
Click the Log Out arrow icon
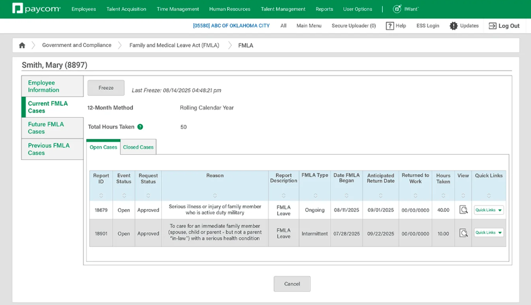pos(492,26)
